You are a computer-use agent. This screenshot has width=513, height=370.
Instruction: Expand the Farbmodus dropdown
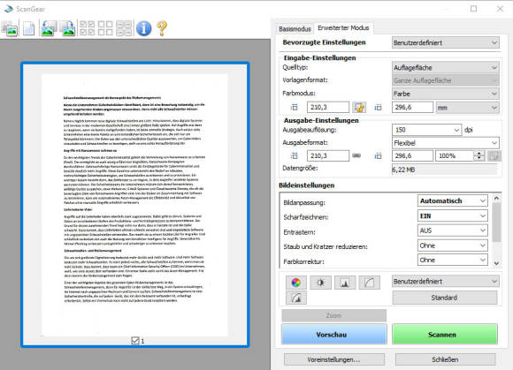tap(445, 94)
